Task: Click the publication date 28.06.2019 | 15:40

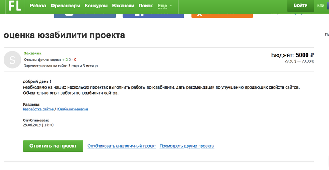Action: pyautogui.click(x=38, y=125)
